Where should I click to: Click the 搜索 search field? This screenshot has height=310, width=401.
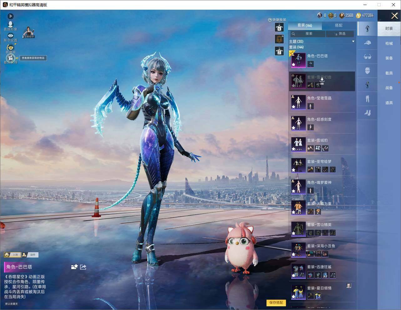[x=307, y=34]
